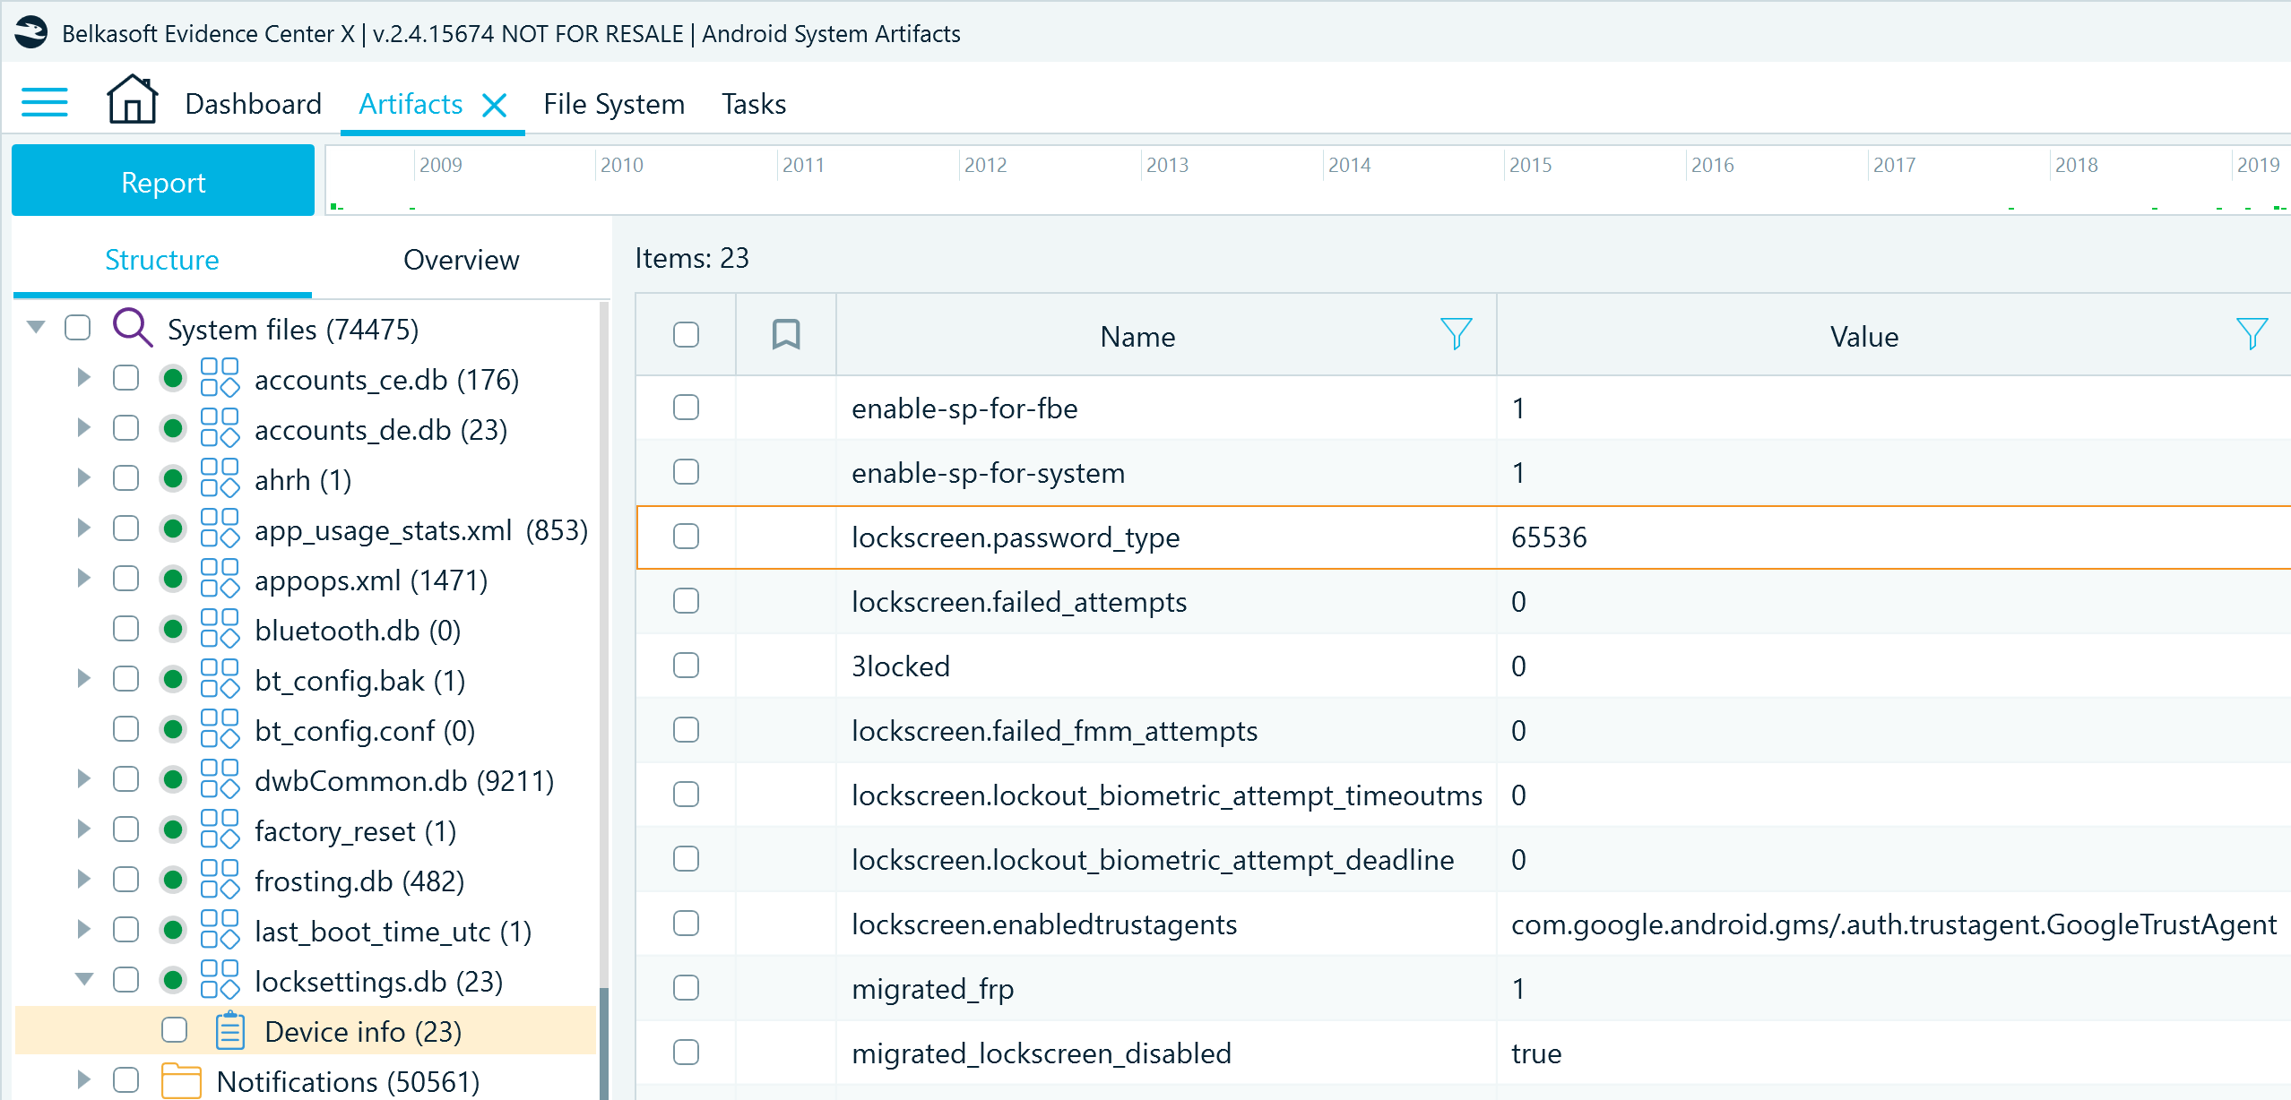Expand the frosting.db node
2291x1100 pixels.
point(84,879)
